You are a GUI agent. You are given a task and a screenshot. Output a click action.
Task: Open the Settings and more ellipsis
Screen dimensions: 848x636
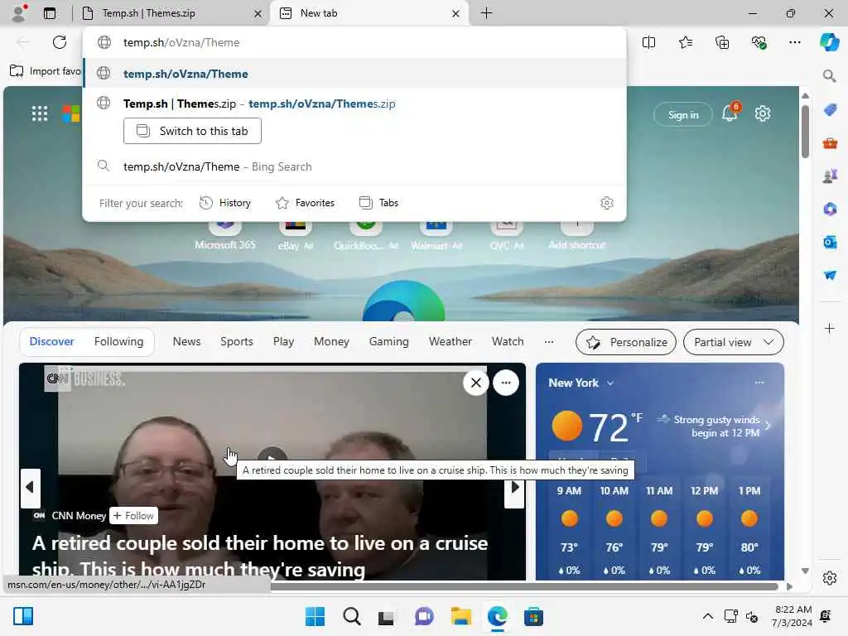pos(794,42)
